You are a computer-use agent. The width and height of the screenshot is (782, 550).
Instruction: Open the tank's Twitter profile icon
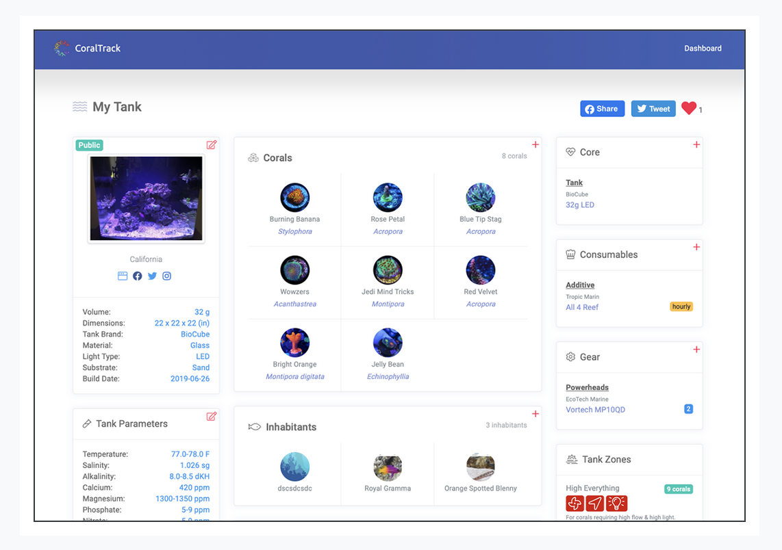click(x=152, y=276)
